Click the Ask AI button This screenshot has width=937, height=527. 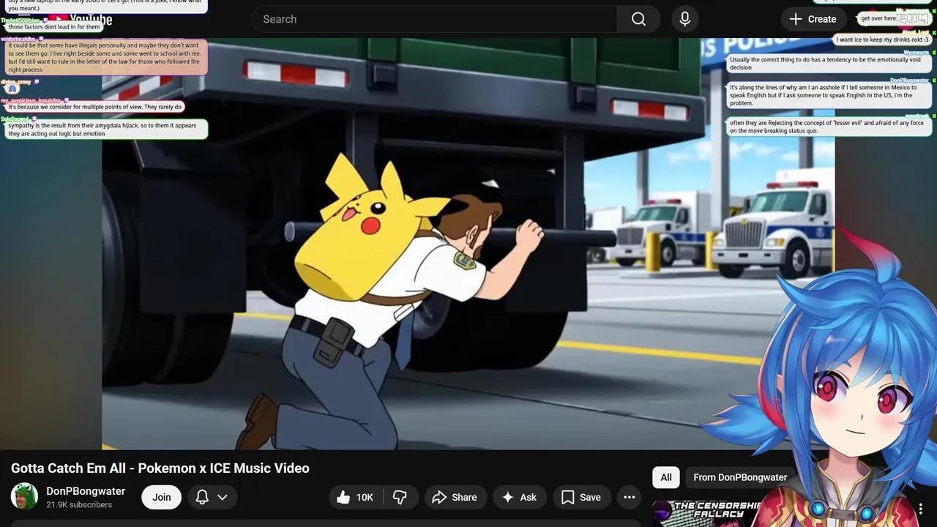coord(519,497)
